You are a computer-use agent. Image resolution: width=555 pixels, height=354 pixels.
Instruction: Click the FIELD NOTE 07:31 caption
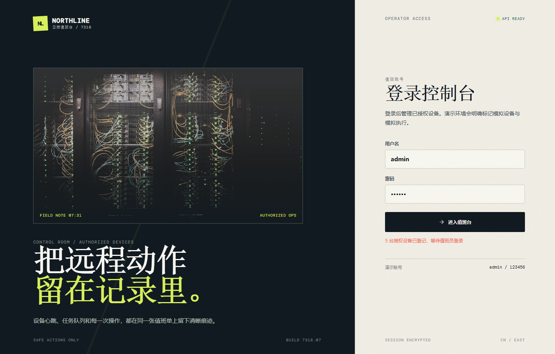(61, 215)
